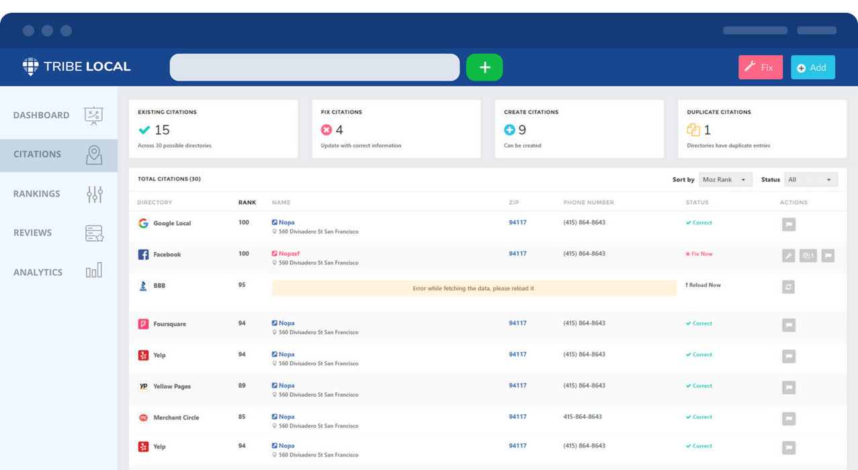Go to Rankings in the sidebar
Viewport: 858px width, 470px height.
58,194
